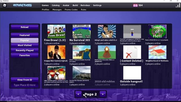
Task: Go to Profiles
Action: tap(46, 10)
